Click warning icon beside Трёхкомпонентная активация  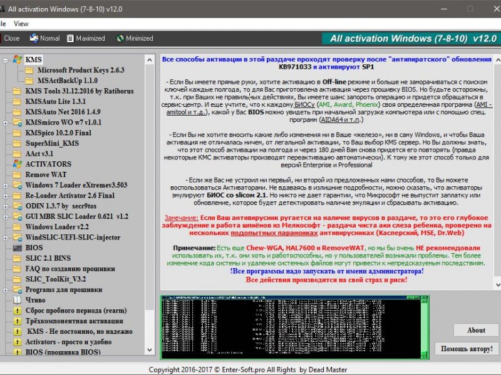[18, 321]
